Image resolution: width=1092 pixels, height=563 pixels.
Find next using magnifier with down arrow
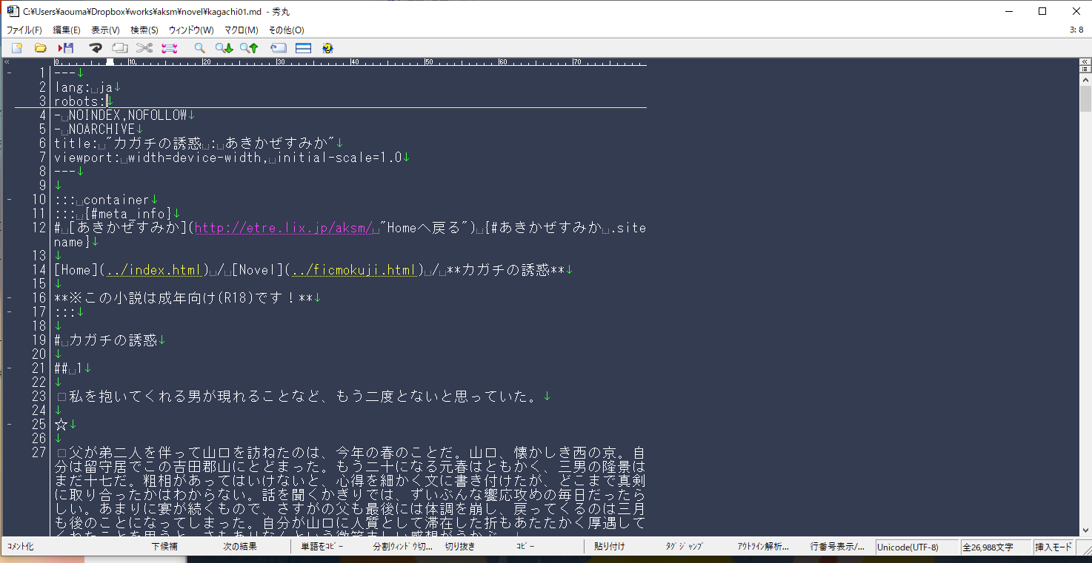tap(224, 48)
